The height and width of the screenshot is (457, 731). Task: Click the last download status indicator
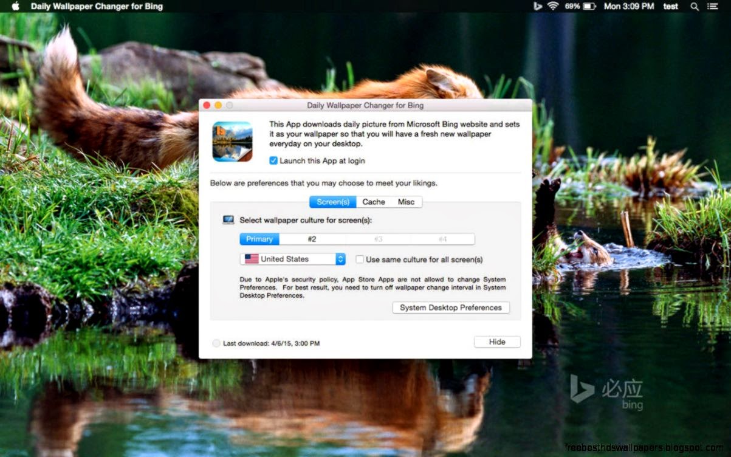(216, 343)
